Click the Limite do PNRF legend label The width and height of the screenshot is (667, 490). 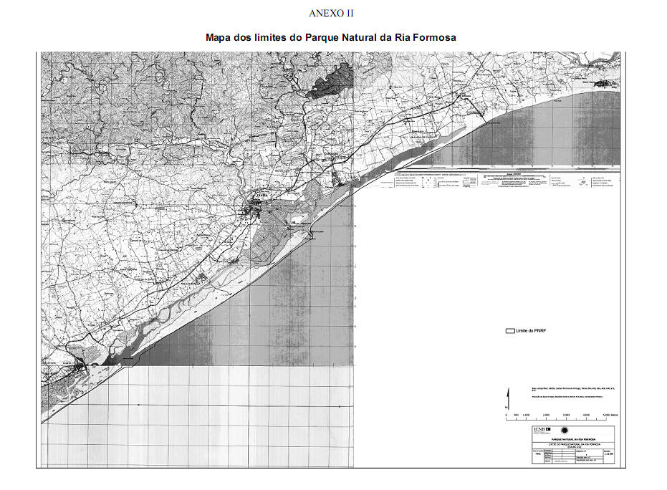tap(531, 332)
